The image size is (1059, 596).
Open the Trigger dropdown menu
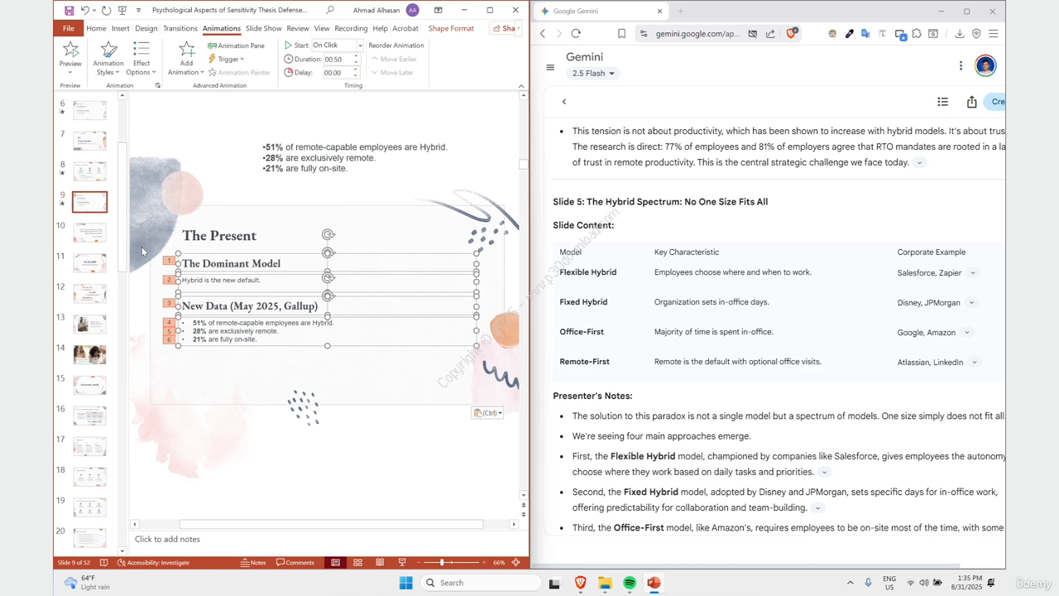(226, 59)
